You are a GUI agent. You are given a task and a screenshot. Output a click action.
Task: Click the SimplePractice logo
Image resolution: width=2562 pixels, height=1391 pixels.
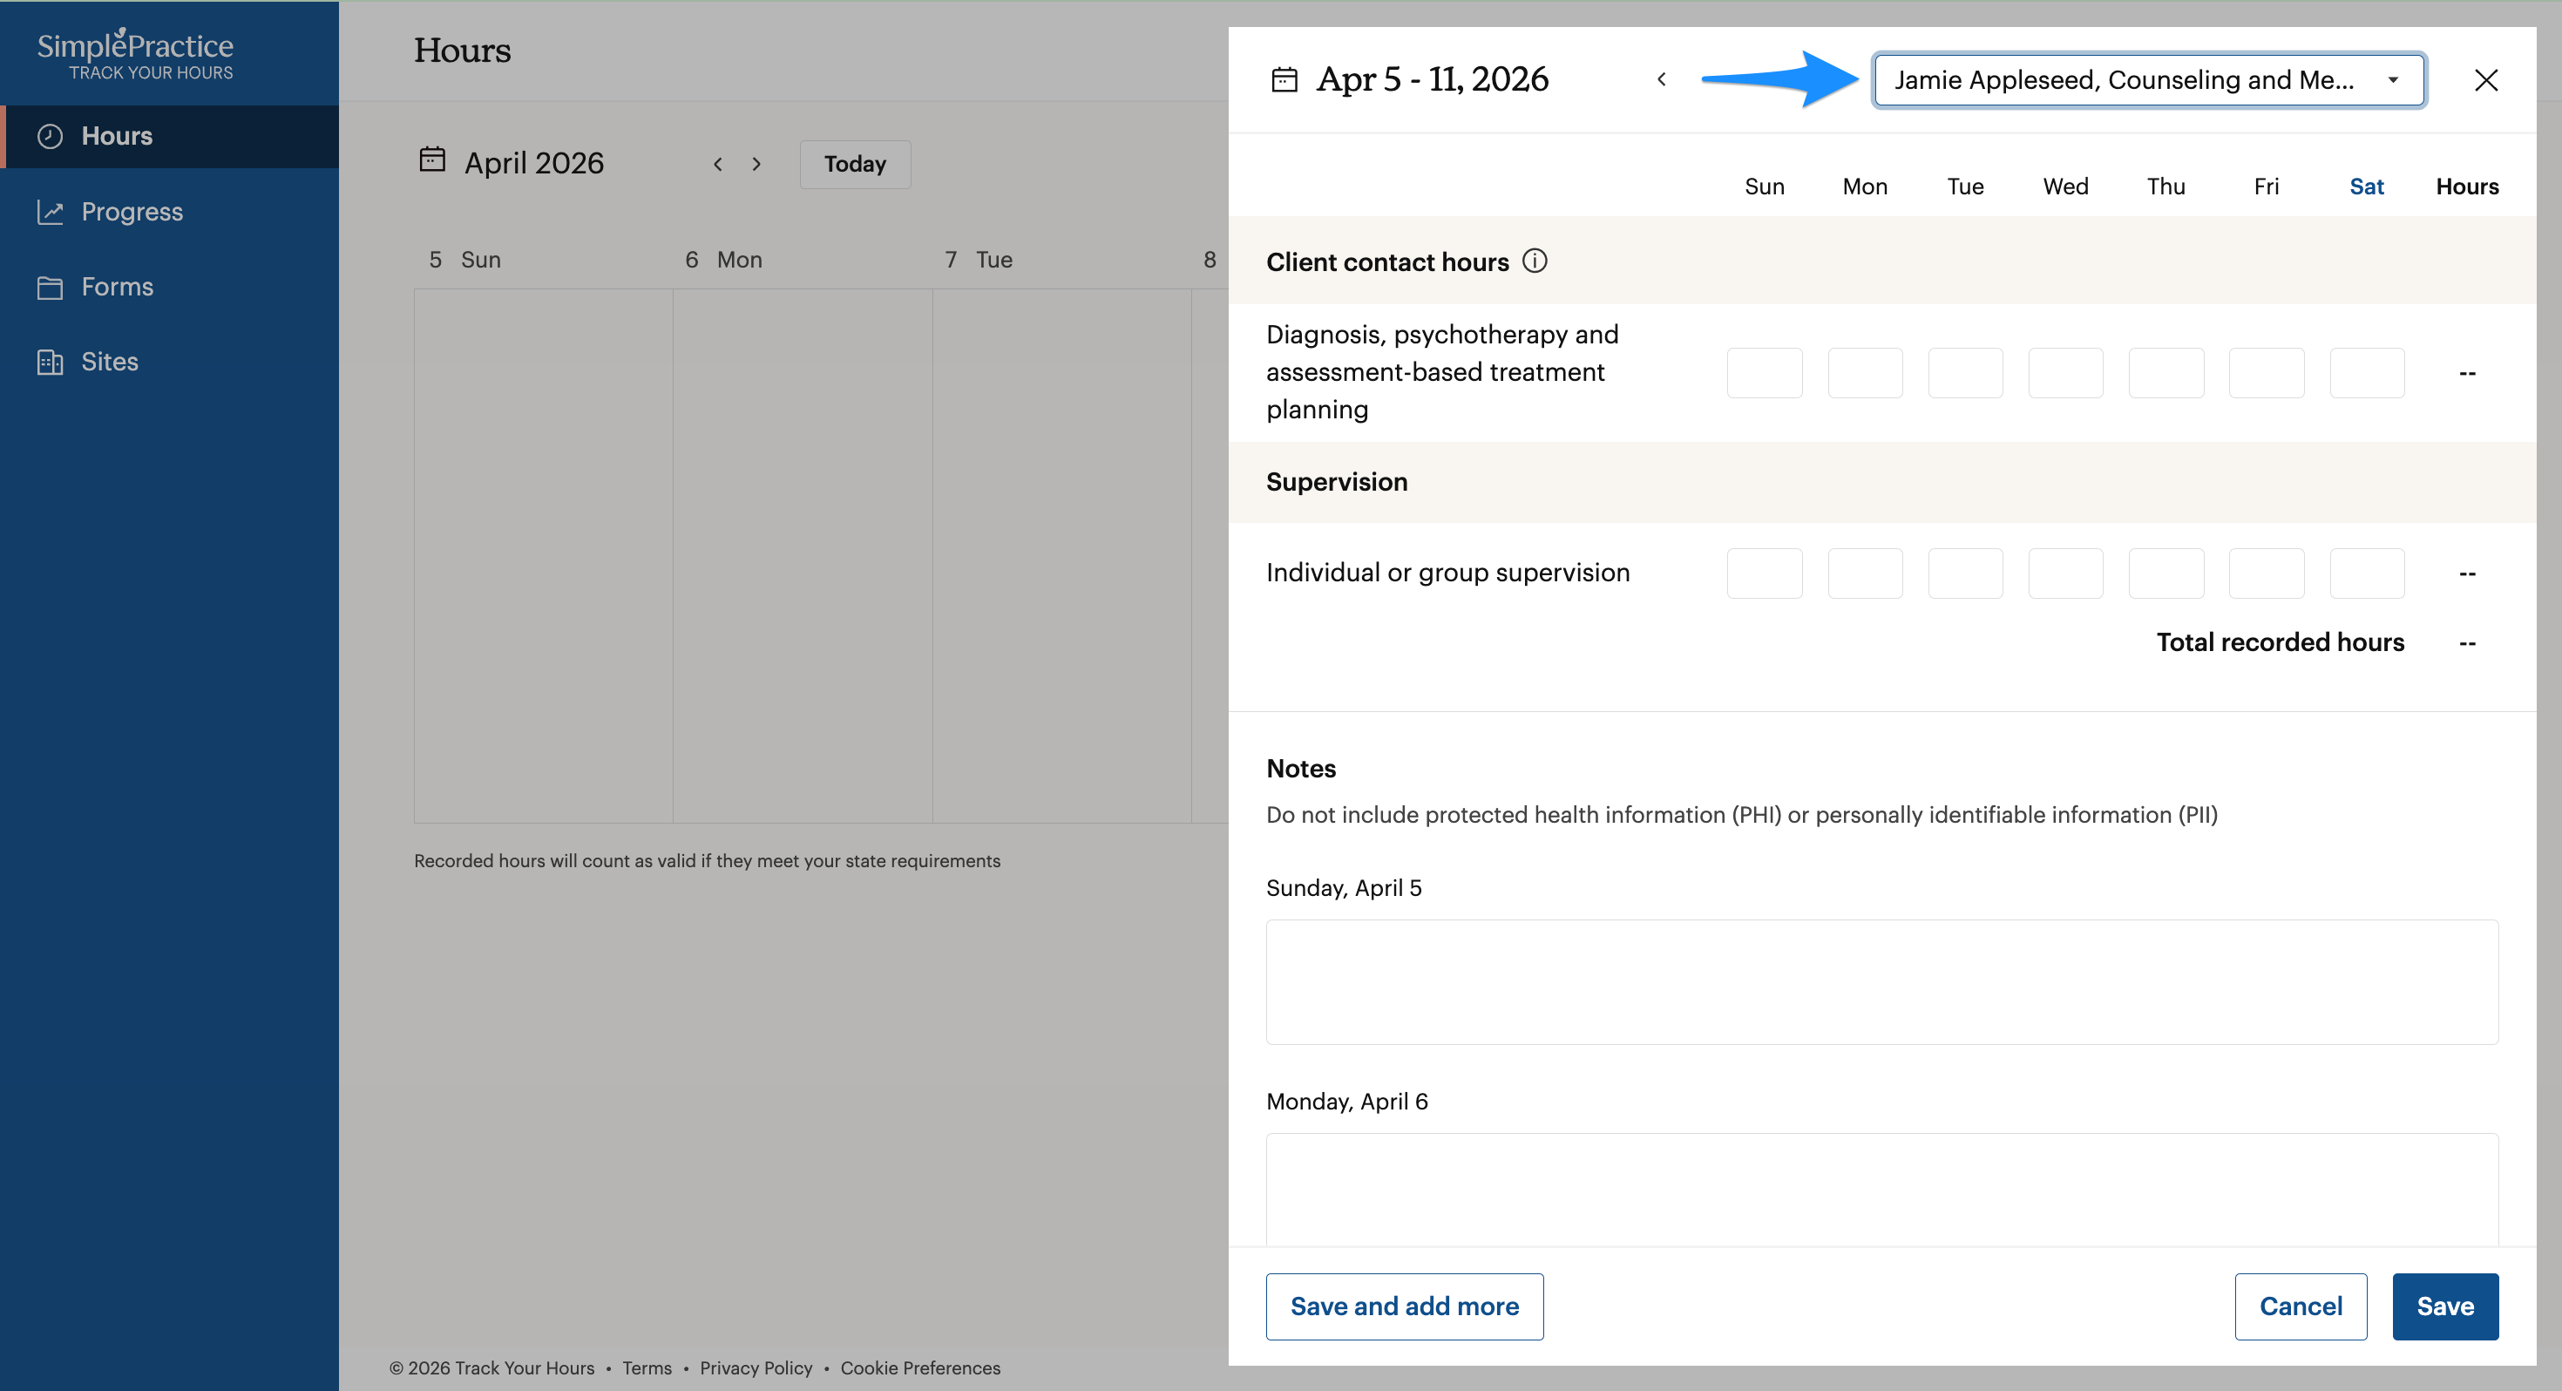[x=135, y=54]
